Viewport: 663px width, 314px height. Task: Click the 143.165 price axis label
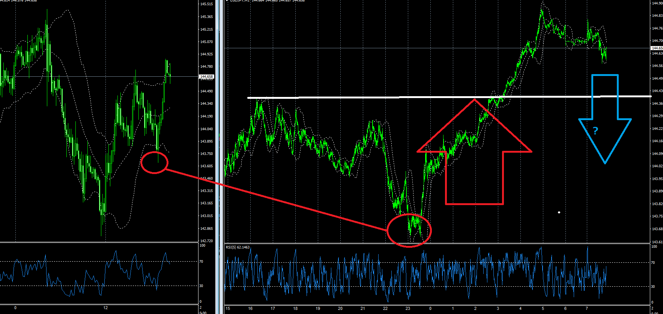tap(207, 203)
